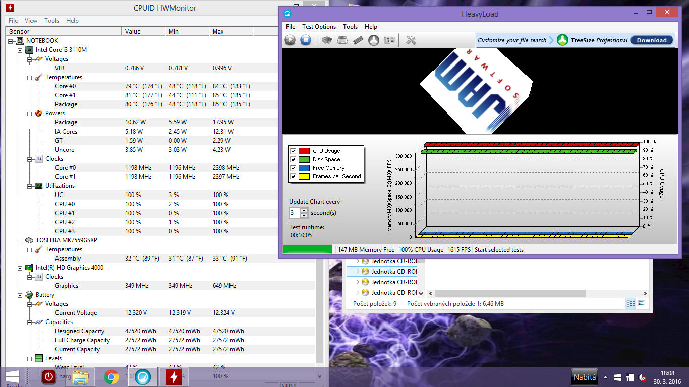This screenshot has width=689, height=387.
Task: Start the selected stress tests
Action: 290,40
